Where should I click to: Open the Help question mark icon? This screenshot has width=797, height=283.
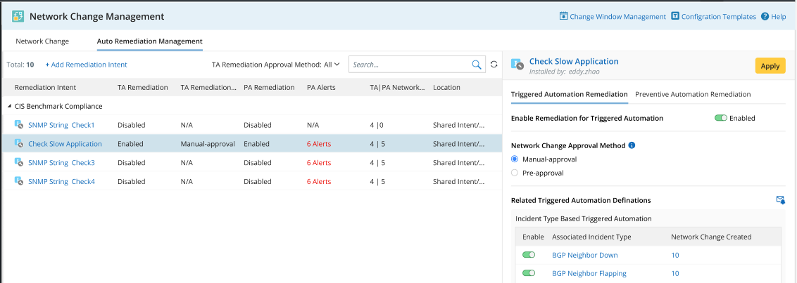click(765, 16)
